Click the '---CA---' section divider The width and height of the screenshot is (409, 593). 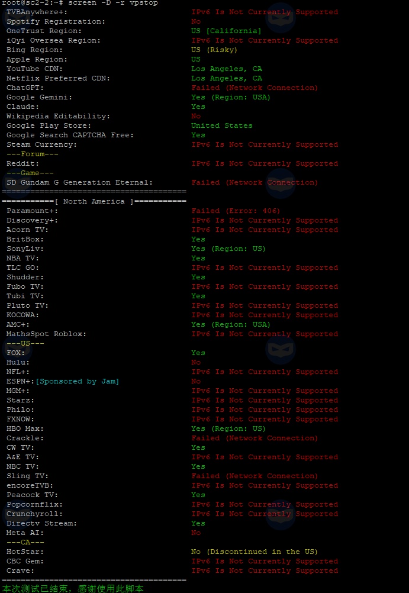25,542
